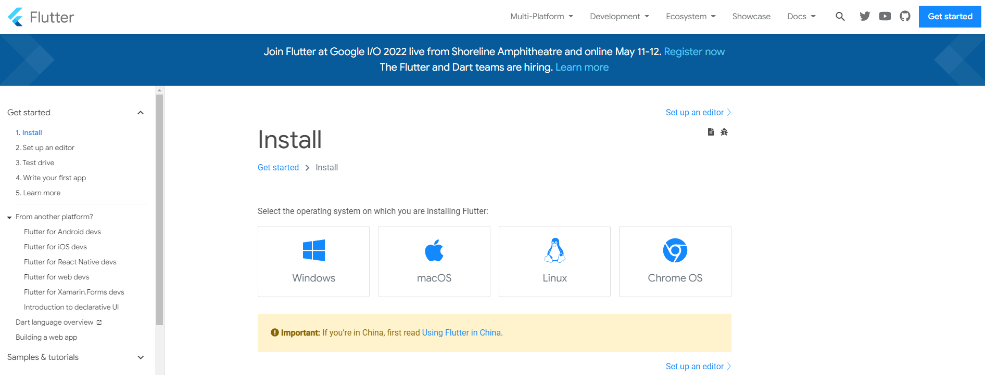Open 4. Write your first app

point(50,178)
